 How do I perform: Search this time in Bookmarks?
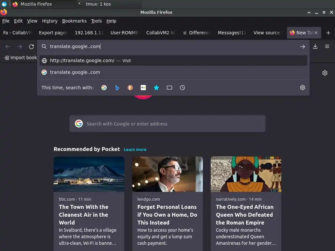click(156, 88)
